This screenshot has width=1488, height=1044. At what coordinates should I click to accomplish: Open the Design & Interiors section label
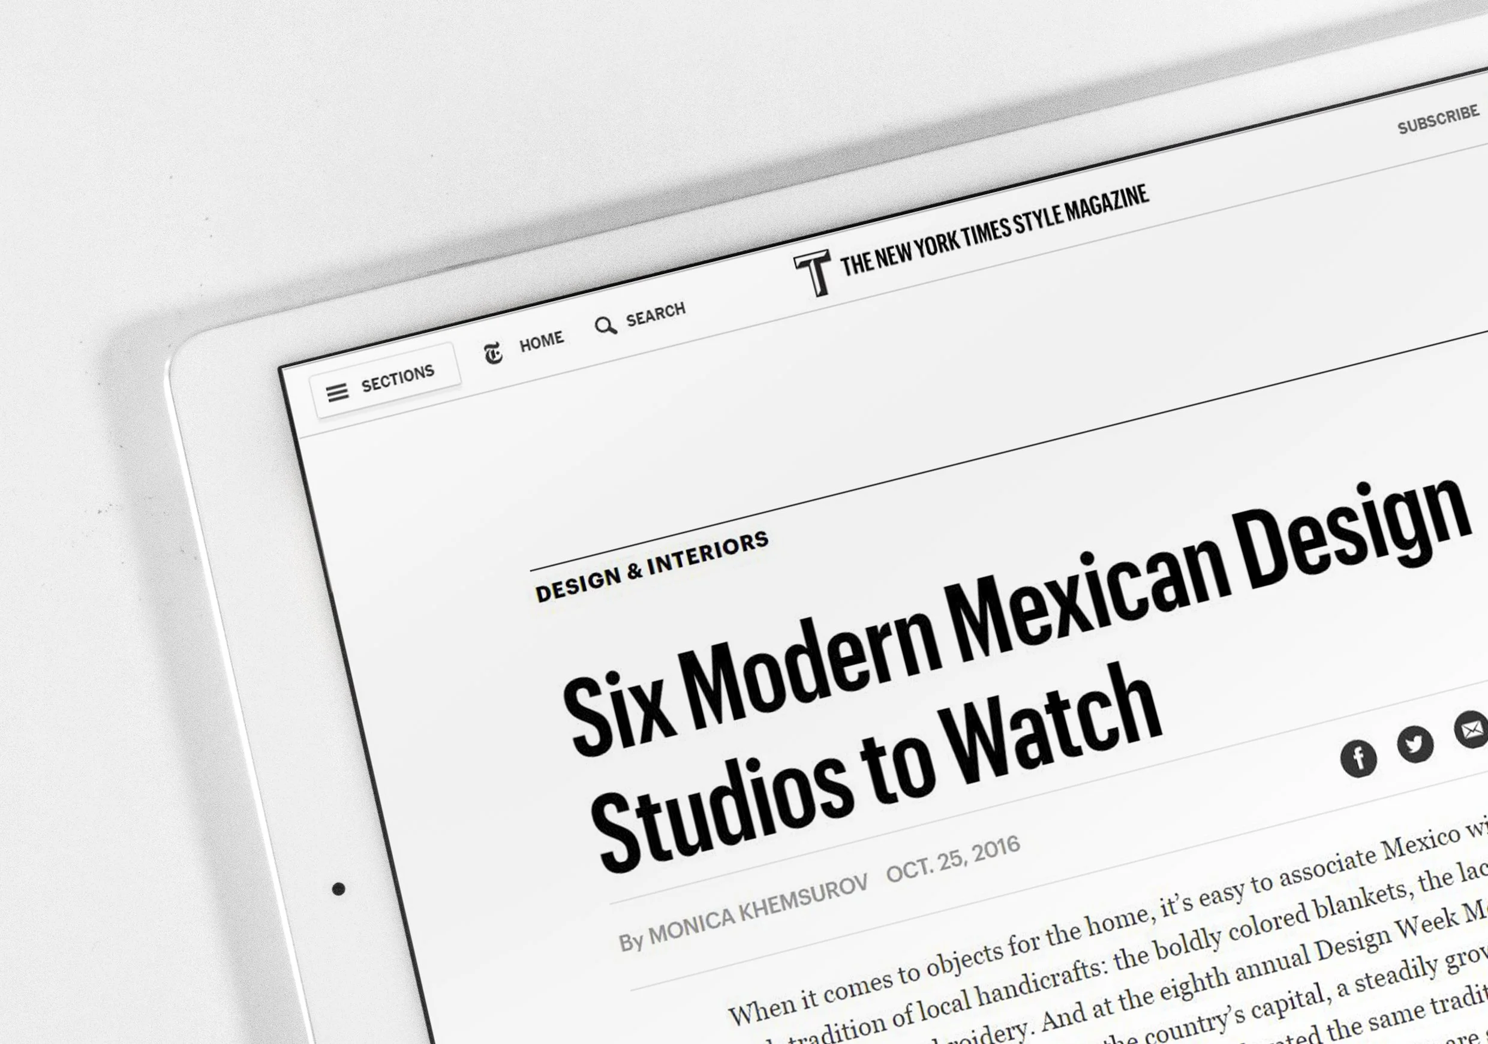(651, 567)
